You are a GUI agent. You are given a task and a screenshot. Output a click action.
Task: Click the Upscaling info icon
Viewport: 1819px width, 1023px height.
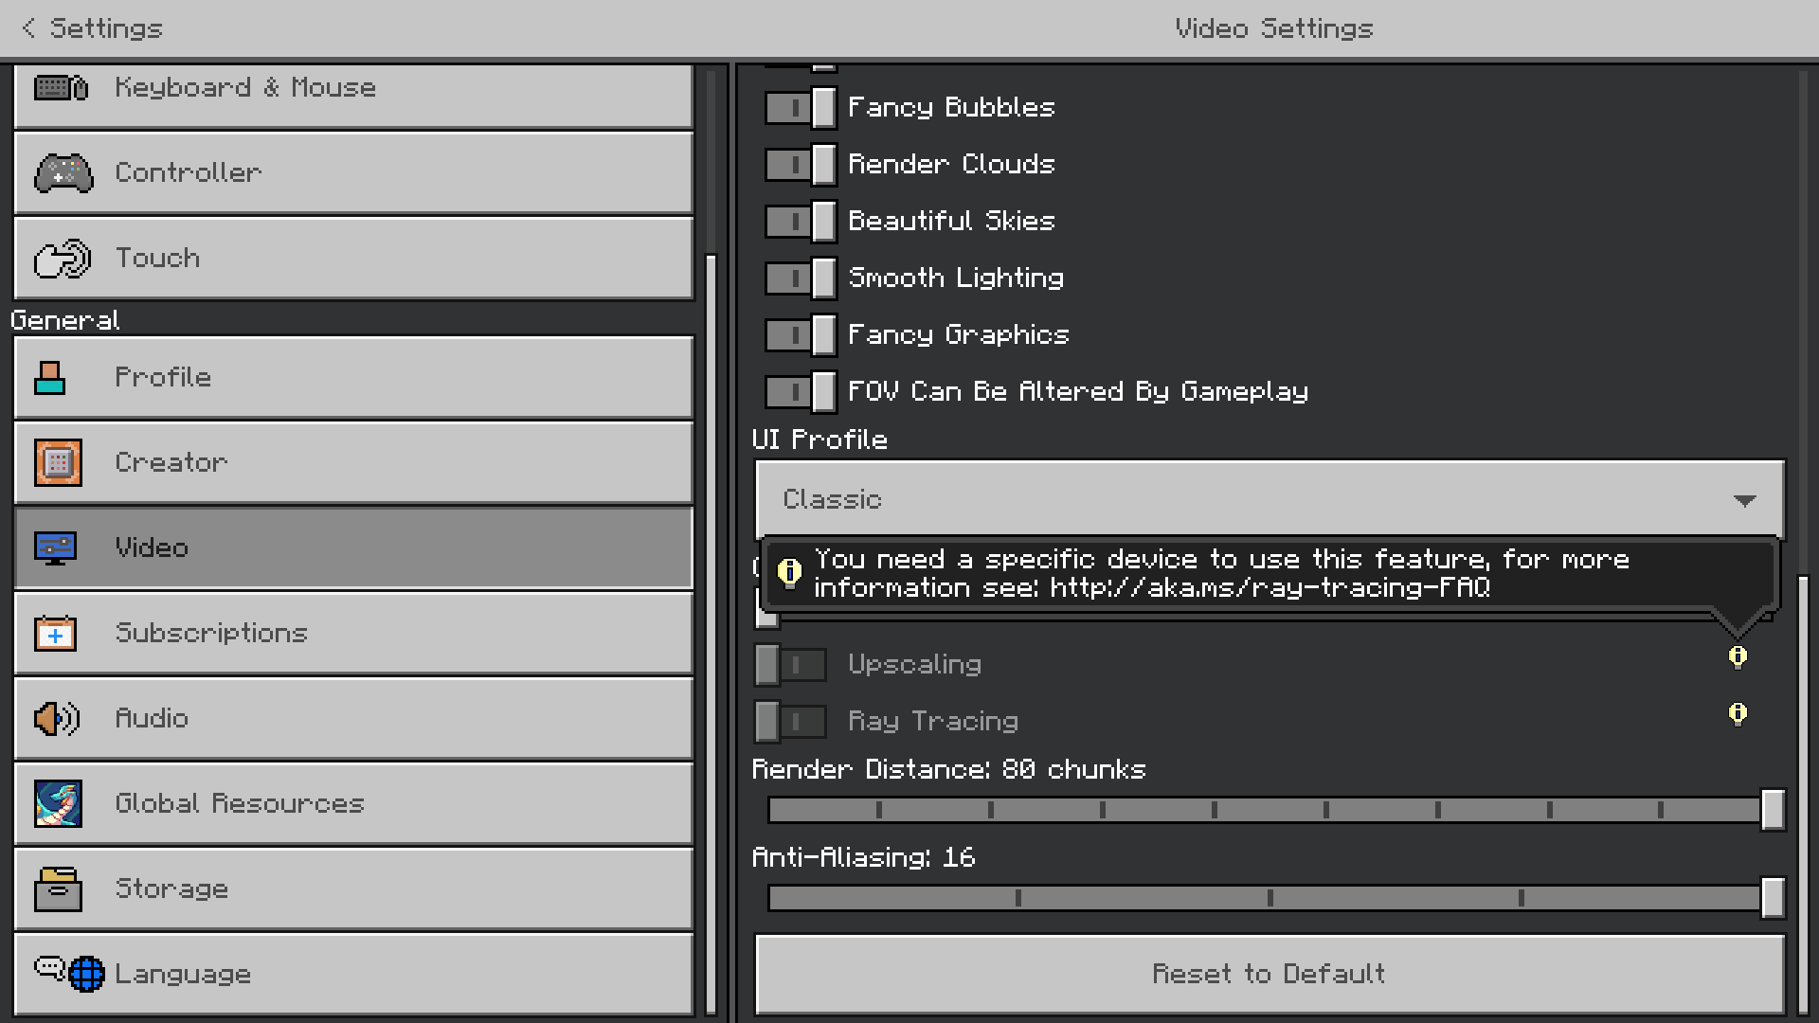pyautogui.click(x=1738, y=656)
